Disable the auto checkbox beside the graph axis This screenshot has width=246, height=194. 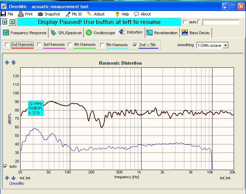point(5,167)
